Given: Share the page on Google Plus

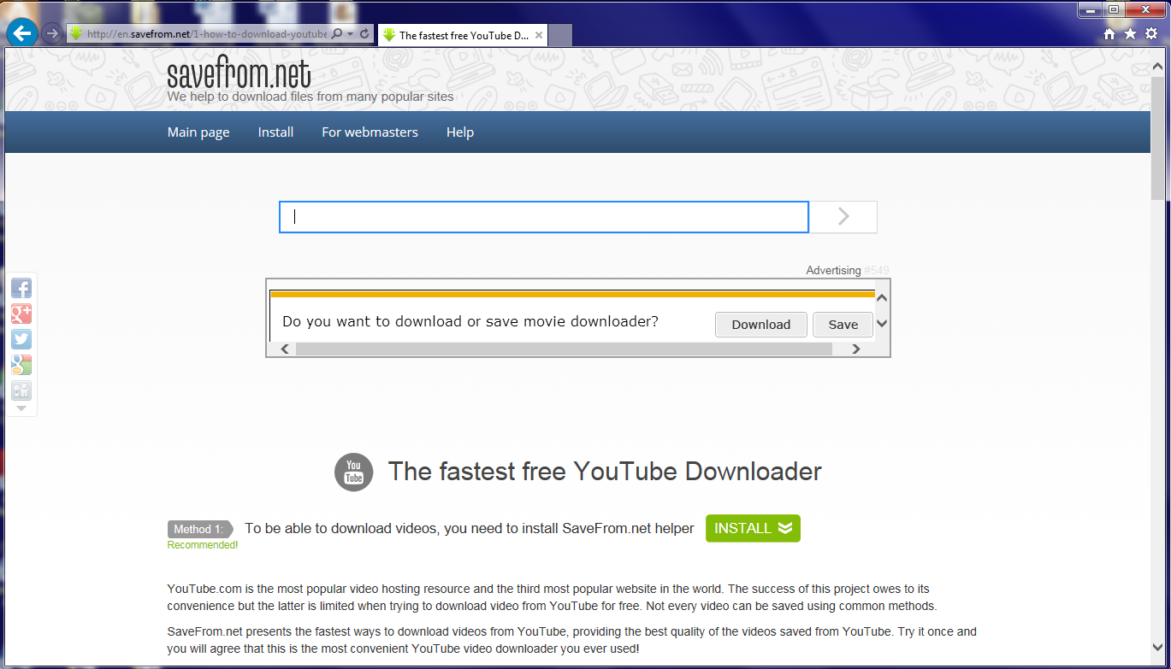Looking at the screenshot, I should (x=21, y=314).
